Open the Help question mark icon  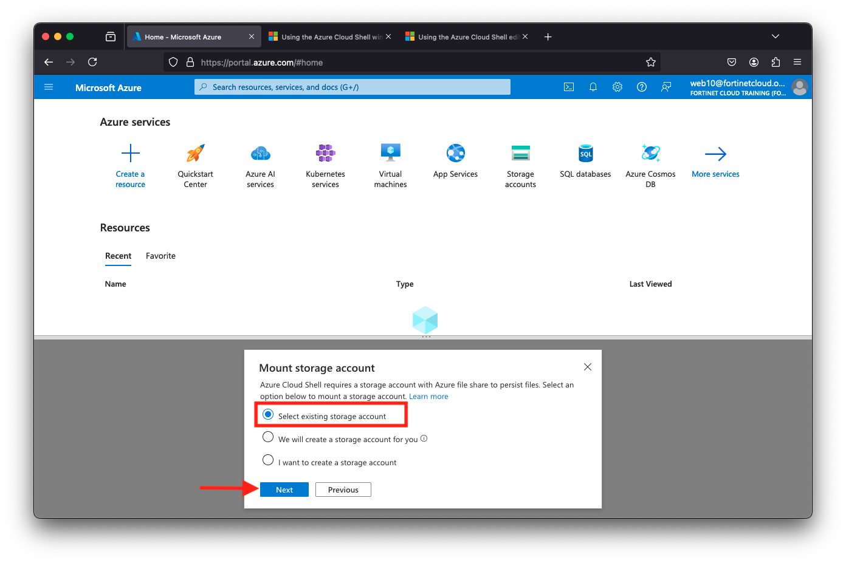[x=642, y=87]
